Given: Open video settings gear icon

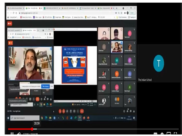Looking at the screenshot, I should [162, 134].
